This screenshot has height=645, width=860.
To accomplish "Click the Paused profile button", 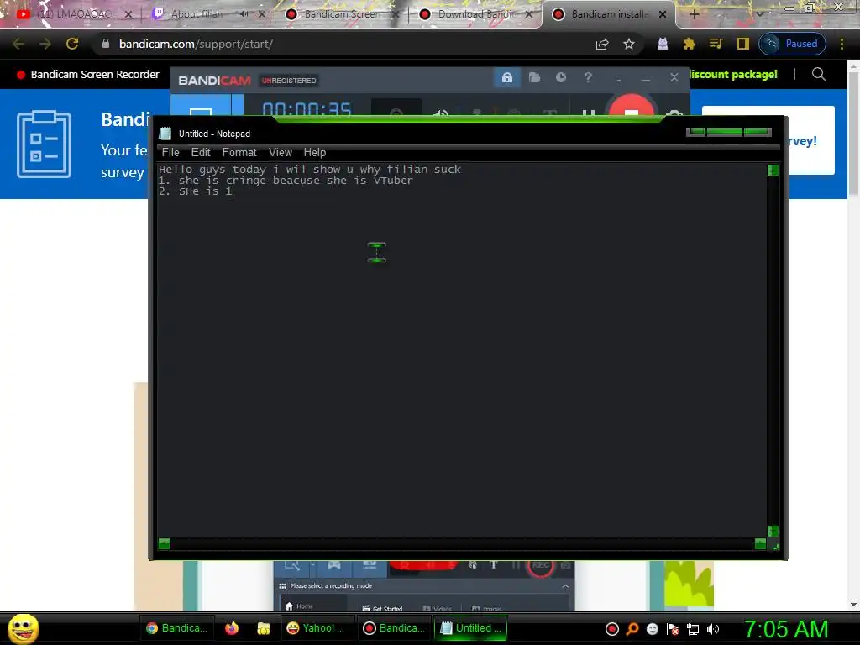I will [x=792, y=44].
